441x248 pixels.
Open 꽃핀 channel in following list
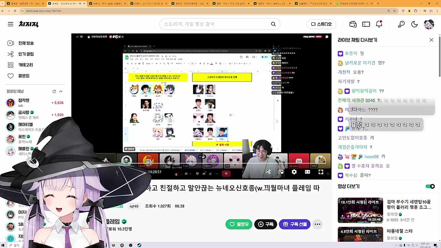coord(35,139)
